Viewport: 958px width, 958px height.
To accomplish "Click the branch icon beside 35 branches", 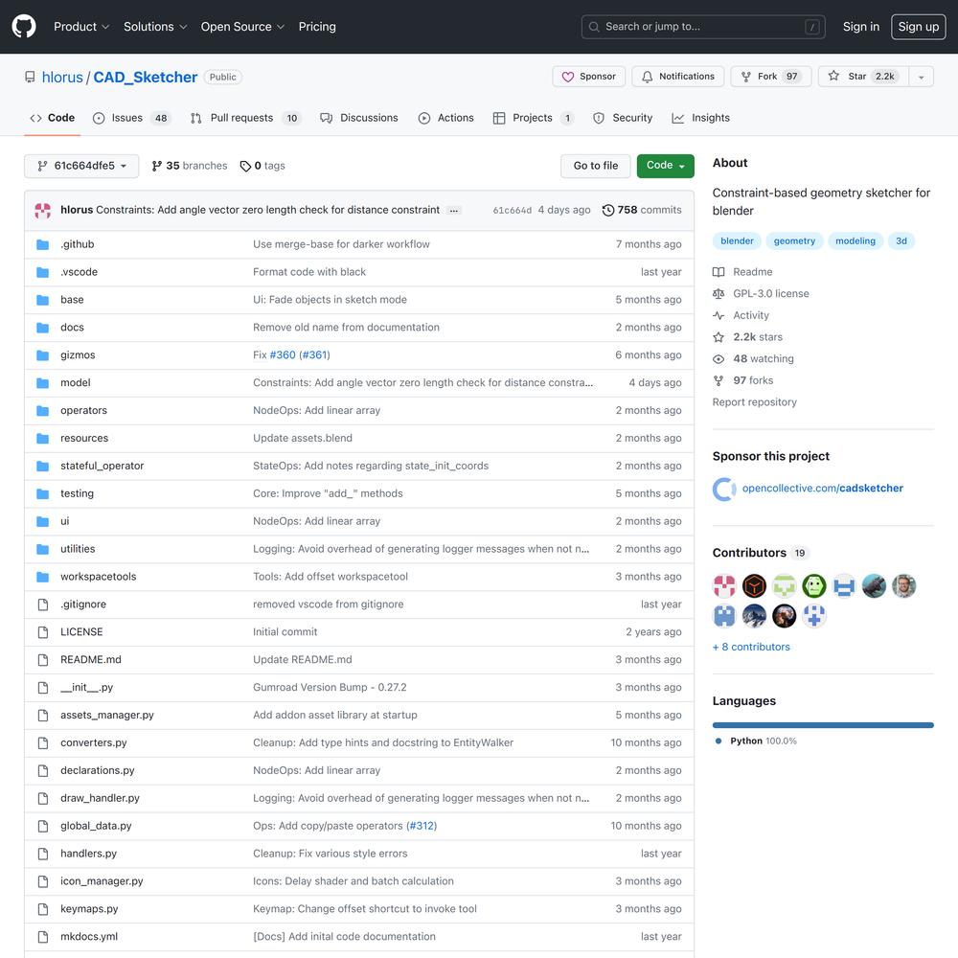I will [157, 166].
